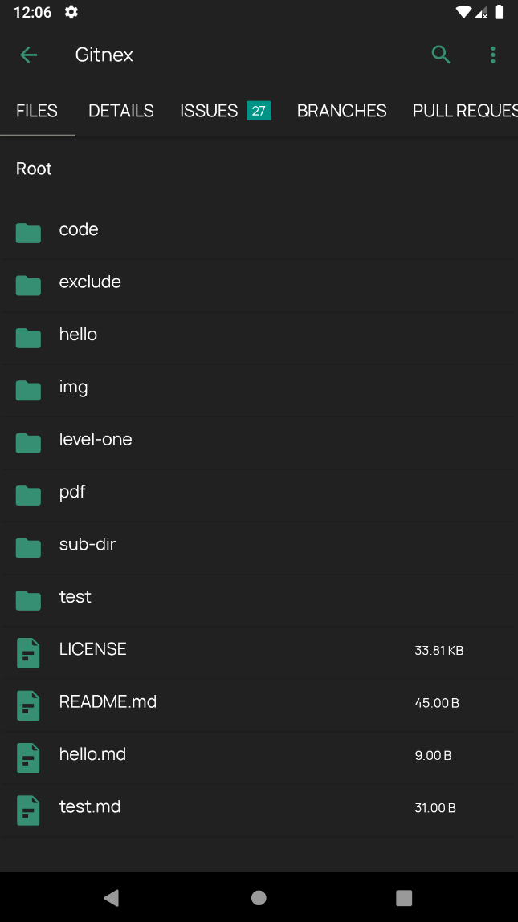The height and width of the screenshot is (922, 518).
Task: Switch to the Details tab
Action: [121, 111]
